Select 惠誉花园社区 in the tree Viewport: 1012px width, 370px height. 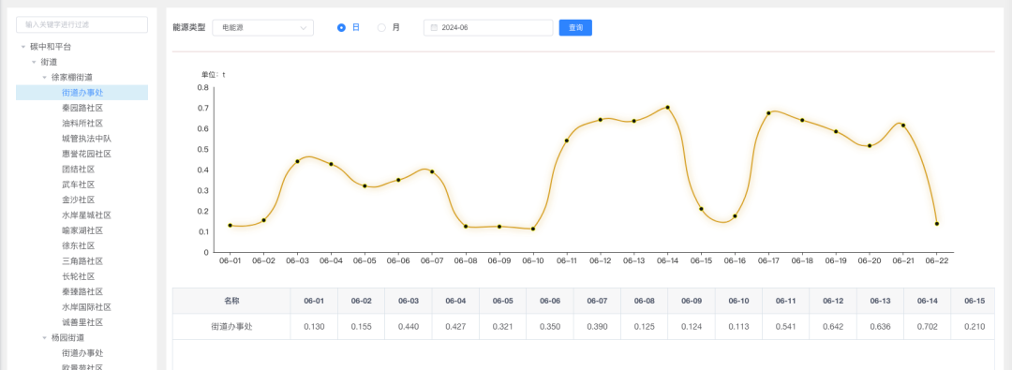86,154
